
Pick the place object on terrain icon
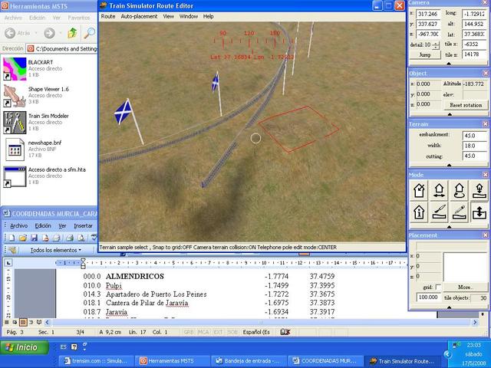478,190
